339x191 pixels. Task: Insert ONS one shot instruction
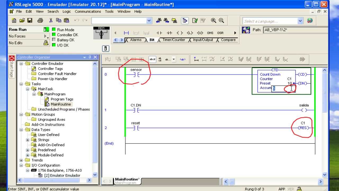tap(210, 33)
